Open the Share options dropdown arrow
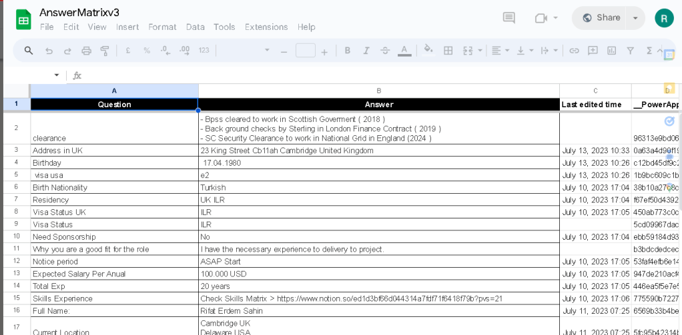 pyautogui.click(x=635, y=18)
